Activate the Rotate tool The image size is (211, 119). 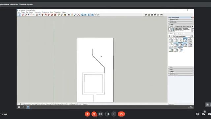coord(52,15)
